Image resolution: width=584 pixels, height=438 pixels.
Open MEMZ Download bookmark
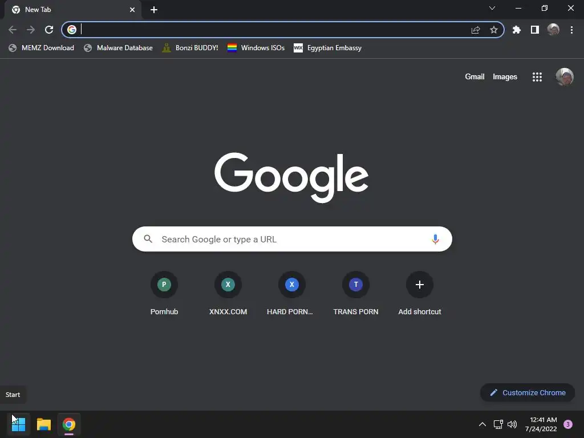(41, 48)
